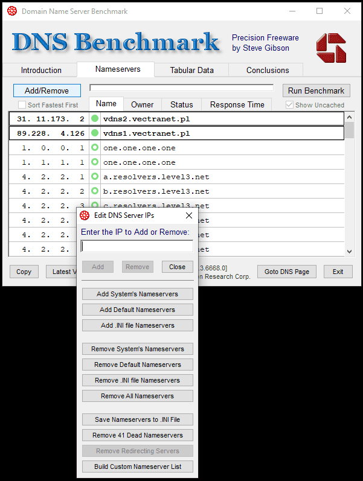Click the benchmark progress bar
Screen dimensions: 363x481
click(181, 88)
